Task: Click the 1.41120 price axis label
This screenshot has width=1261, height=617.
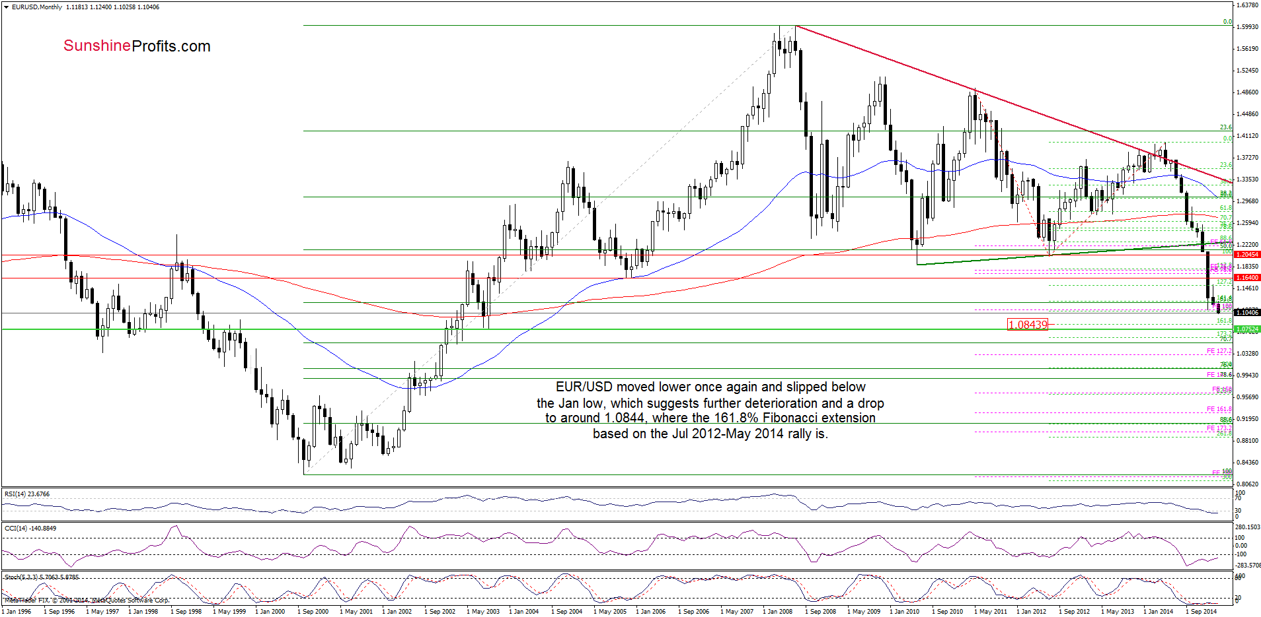Action: click(1247, 136)
